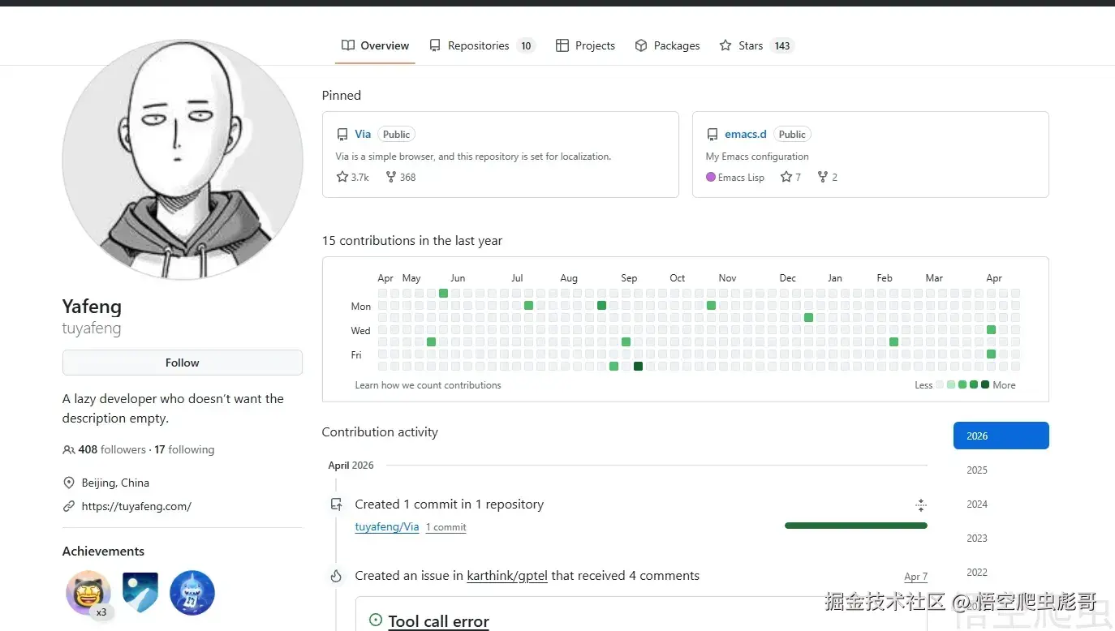Open the Overview tab
1115x631 pixels.
(375, 45)
